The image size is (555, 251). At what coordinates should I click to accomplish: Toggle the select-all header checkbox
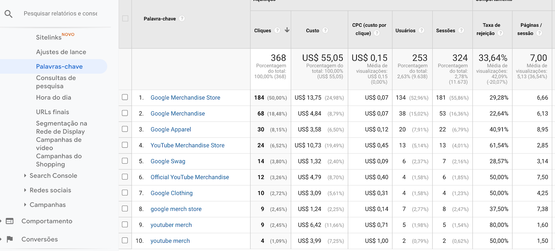125,18
